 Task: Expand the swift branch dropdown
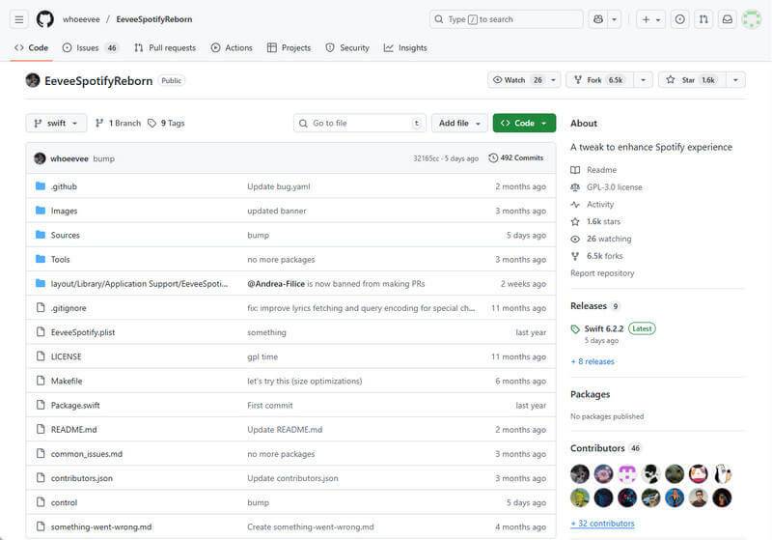click(x=56, y=124)
